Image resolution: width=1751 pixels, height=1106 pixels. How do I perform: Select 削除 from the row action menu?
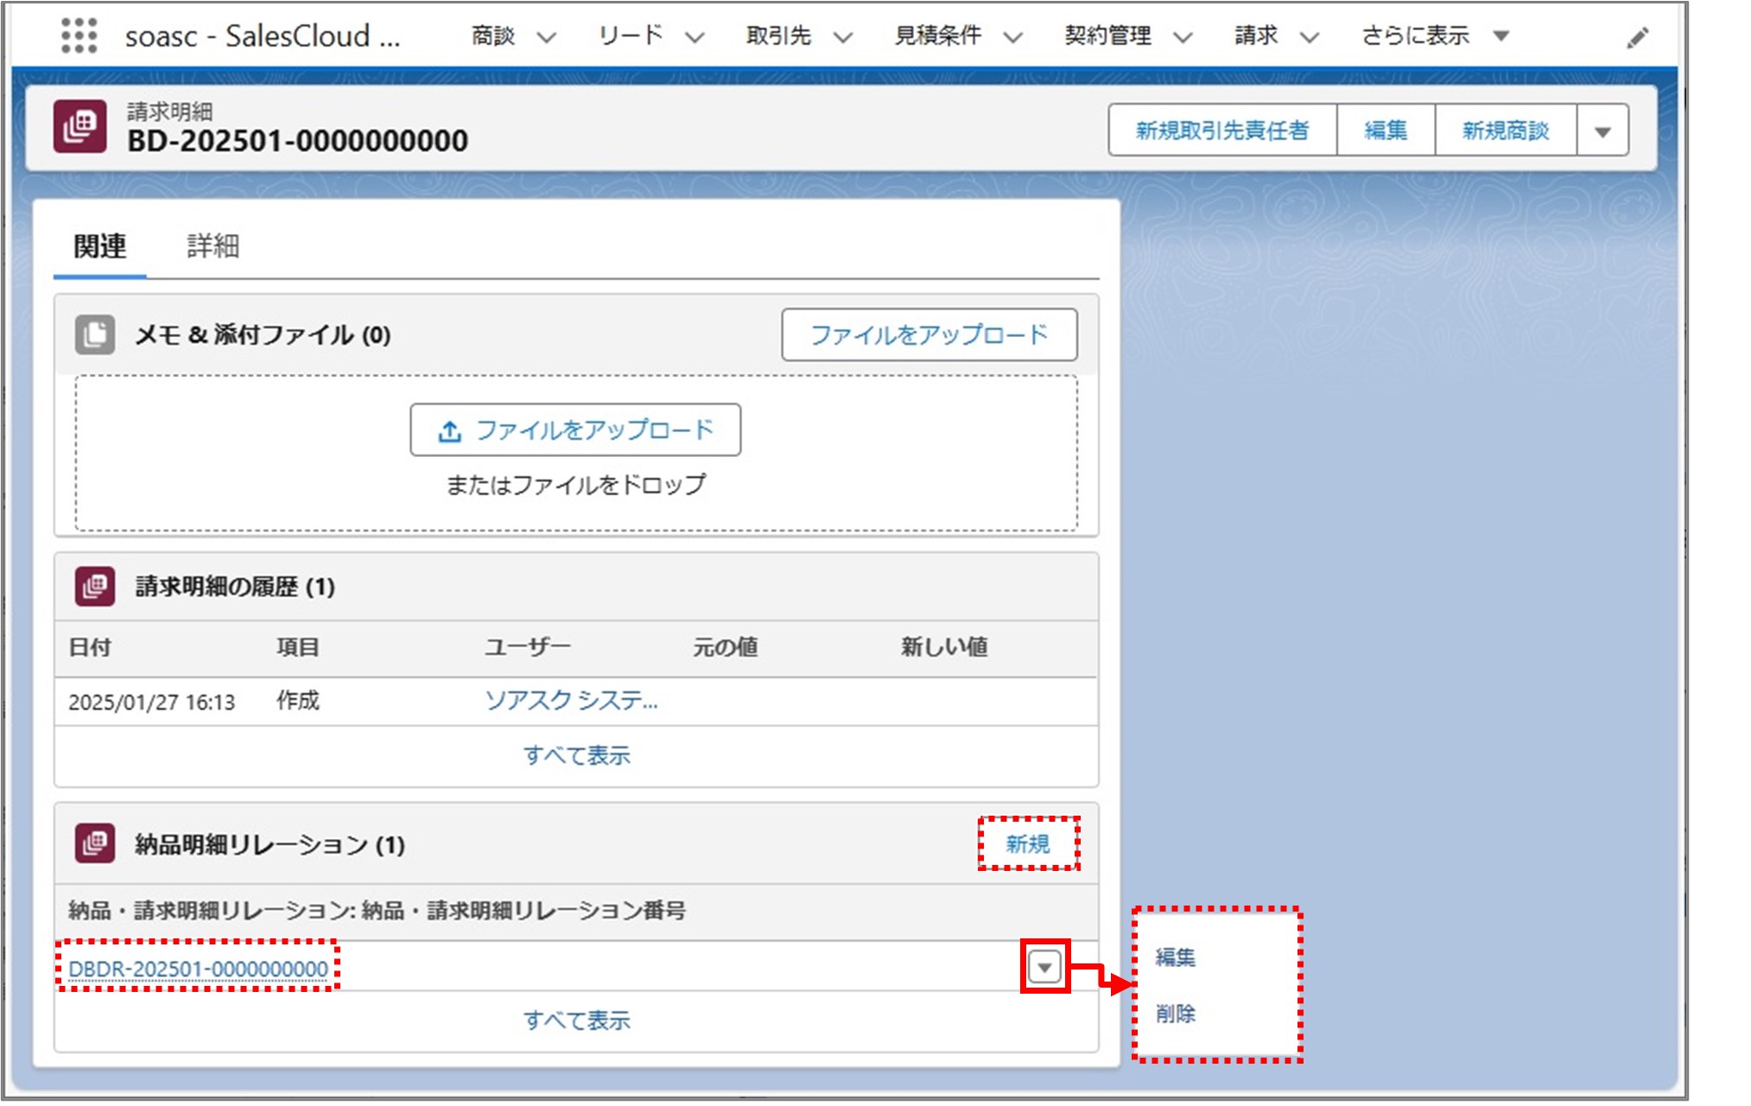pos(1176,1013)
